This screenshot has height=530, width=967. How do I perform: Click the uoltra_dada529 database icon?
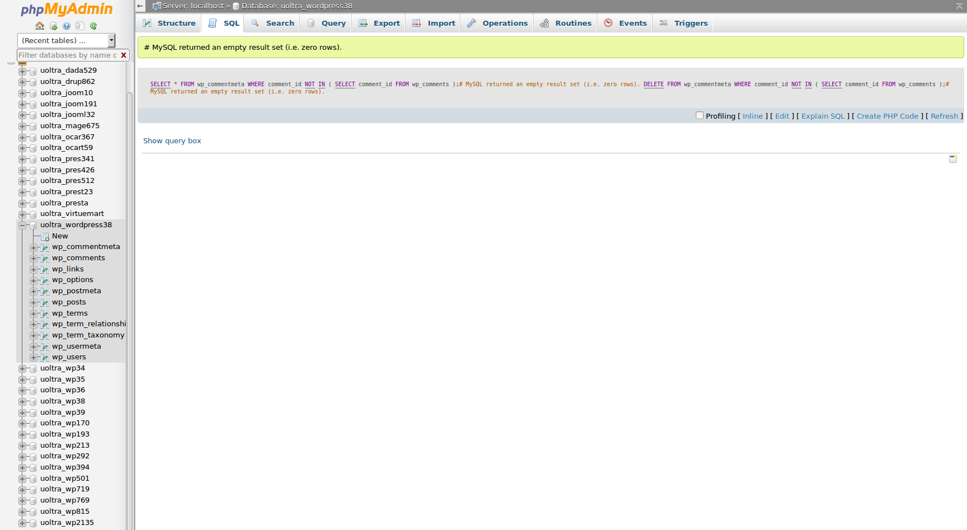(x=33, y=71)
